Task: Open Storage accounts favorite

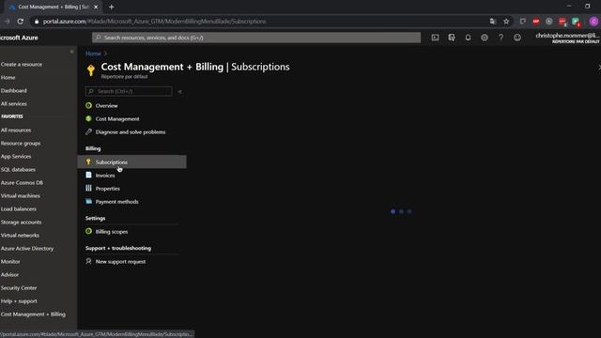Action: pos(21,223)
